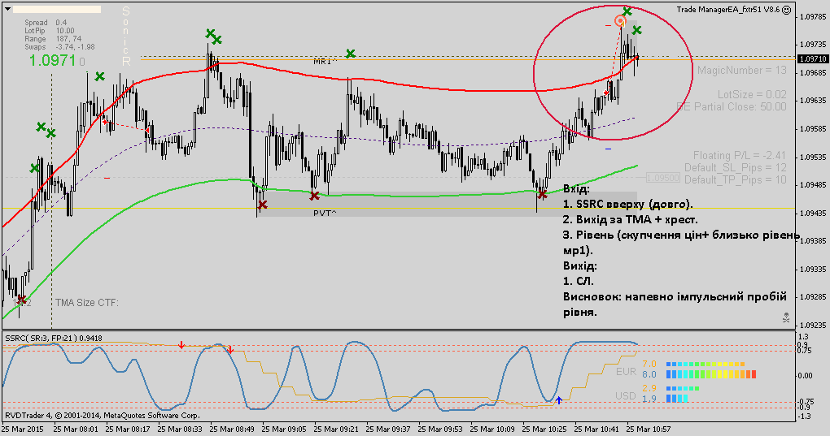Screen dimensions: 830x436
Task: Click the RVDTrader 4 MetaQuotes copyright text
Action: 103,416
